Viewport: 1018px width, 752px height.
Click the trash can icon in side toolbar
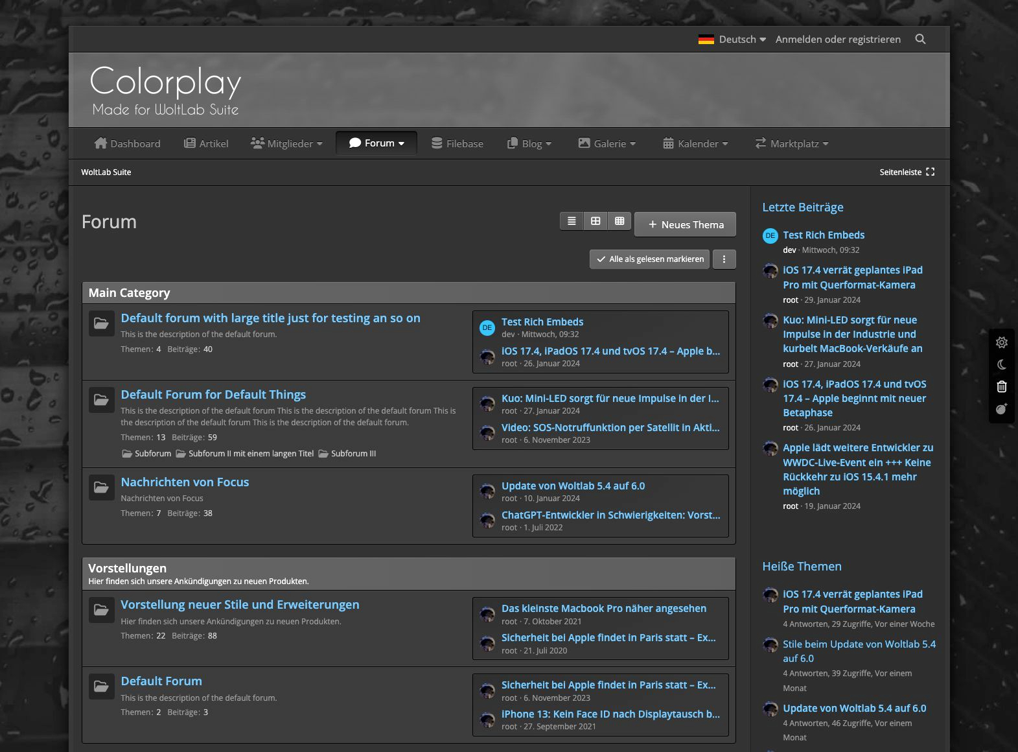pyautogui.click(x=1002, y=387)
